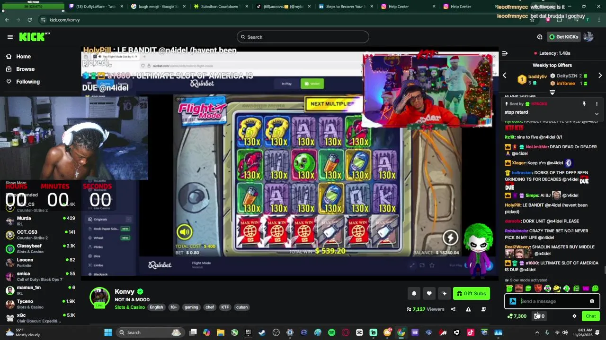
Task: Toggle the follow heart for Konvy
Action: point(429,293)
